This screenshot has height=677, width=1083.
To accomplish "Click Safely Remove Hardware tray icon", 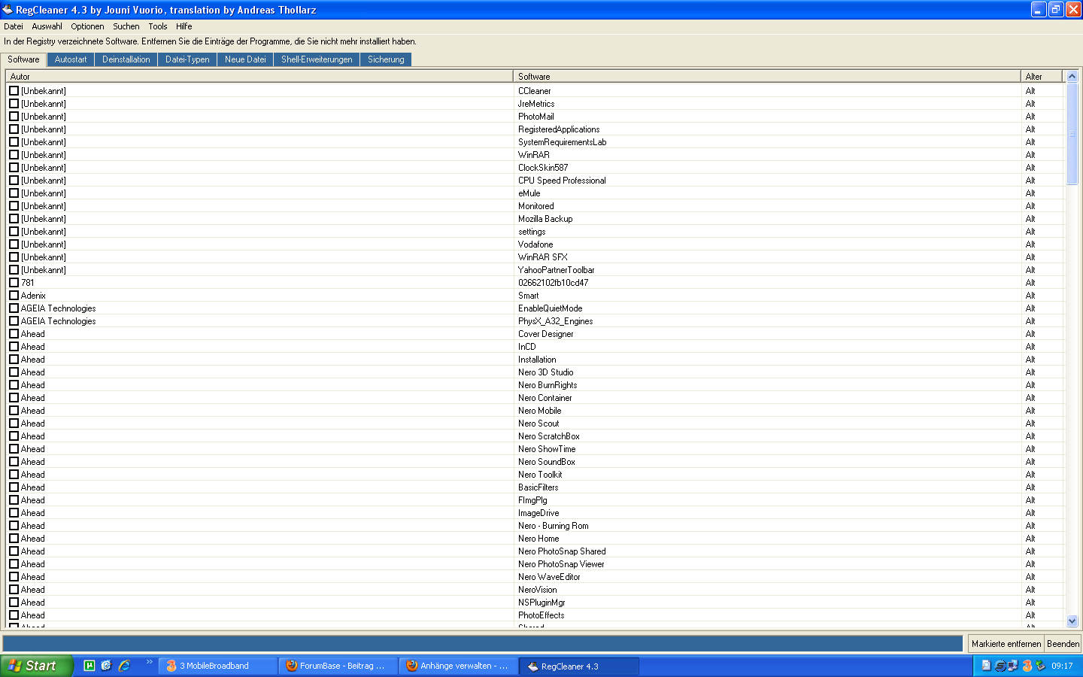I will point(1040,666).
